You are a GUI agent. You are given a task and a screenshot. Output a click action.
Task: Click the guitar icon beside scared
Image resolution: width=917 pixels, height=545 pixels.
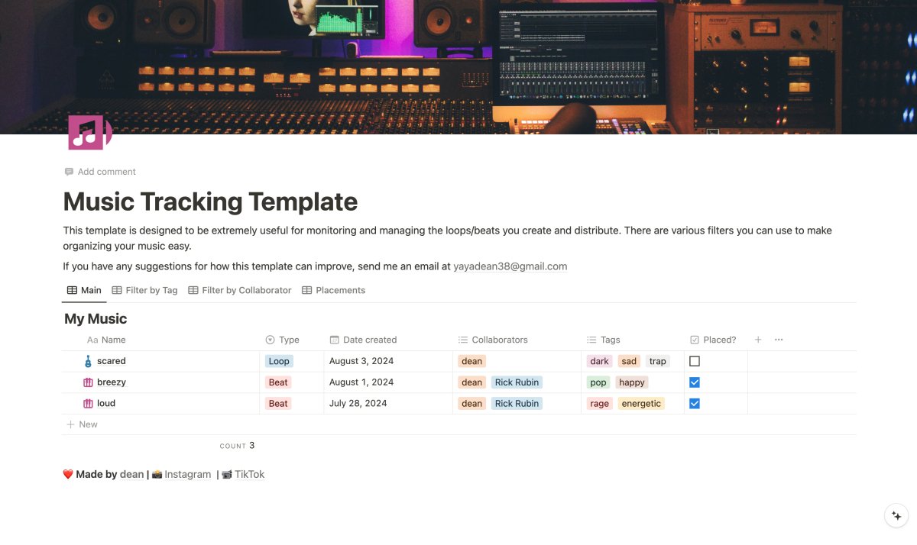[88, 361]
